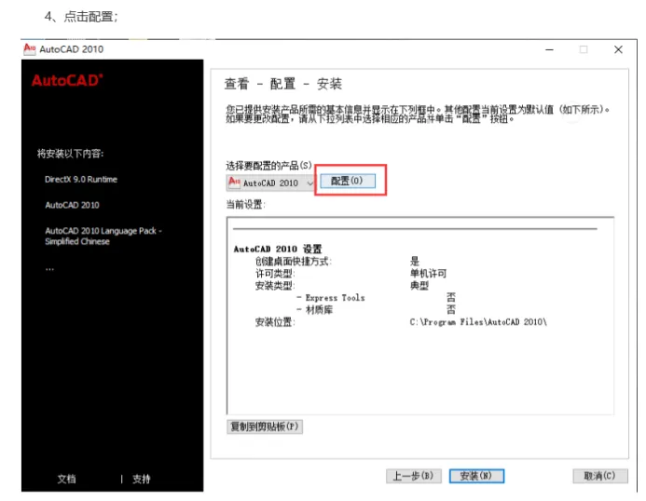Click the 当前设置 label

[245, 205]
